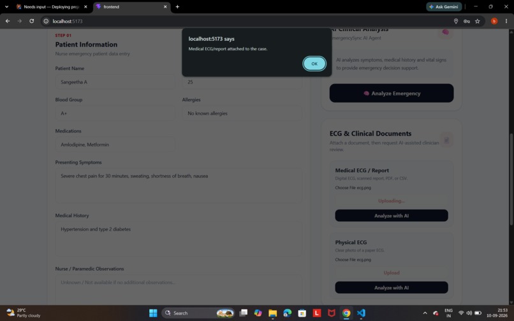Screen dimensions: 514x321
Task: Click the battery icon in system tray
Action: coord(478,313)
